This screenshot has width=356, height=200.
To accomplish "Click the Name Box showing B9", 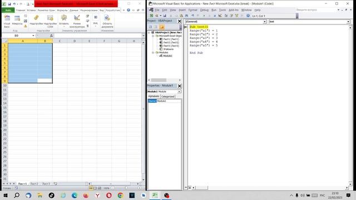I will 16,36.
